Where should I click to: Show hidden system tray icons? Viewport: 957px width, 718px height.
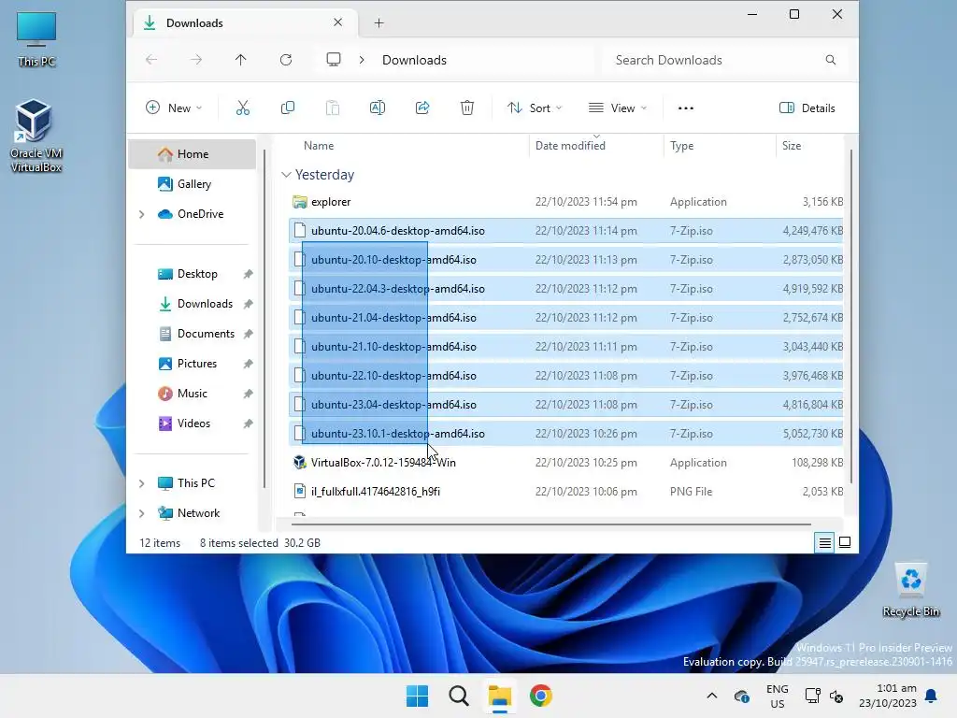point(711,696)
